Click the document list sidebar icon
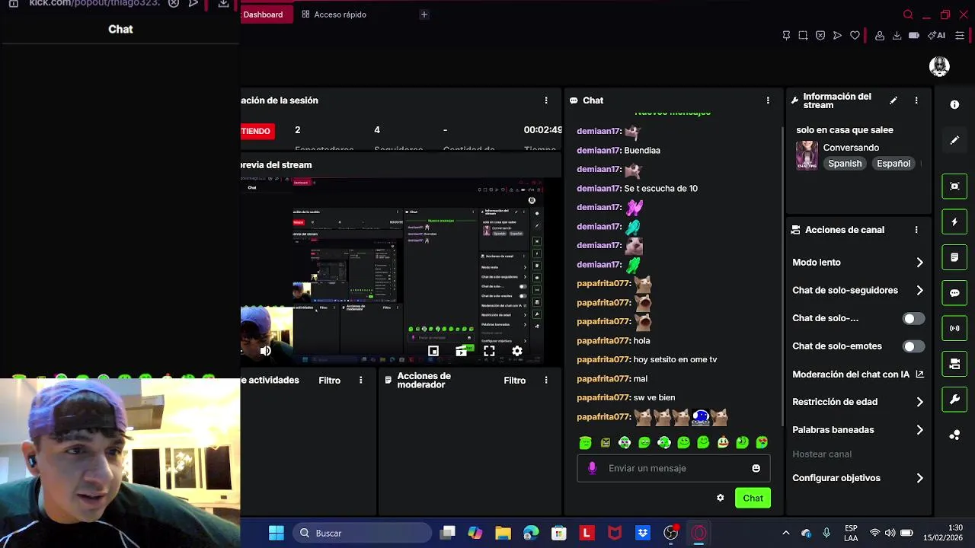 tap(954, 257)
